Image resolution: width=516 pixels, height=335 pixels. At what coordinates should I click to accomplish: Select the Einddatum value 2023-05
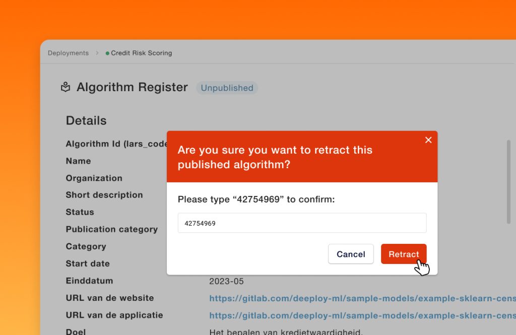pos(226,282)
